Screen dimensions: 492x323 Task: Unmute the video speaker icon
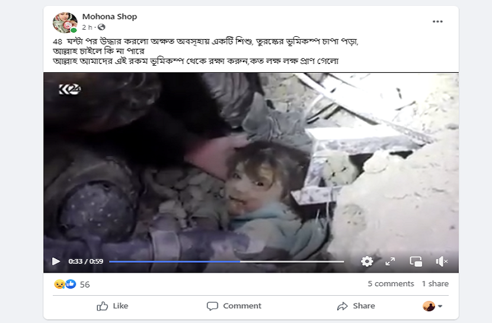442,261
